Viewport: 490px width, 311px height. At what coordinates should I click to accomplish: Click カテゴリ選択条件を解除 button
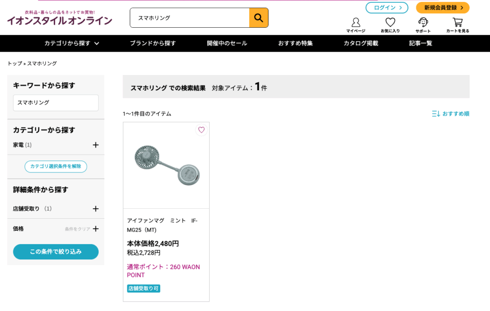[56, 166]
